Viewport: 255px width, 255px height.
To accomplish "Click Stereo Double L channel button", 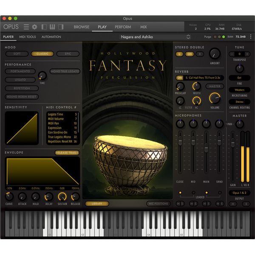I will tap(179, 54).
